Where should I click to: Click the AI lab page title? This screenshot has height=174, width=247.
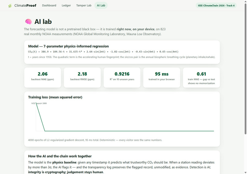click(x=43, y=21)
